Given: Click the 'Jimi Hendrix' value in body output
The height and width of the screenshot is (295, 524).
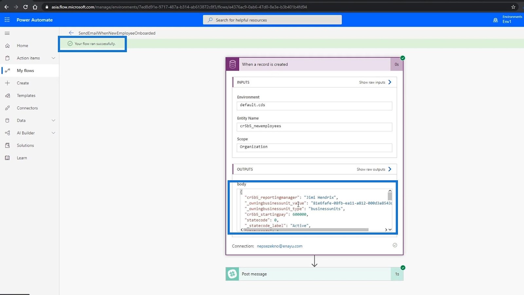Looking at the screenshot, I should (x=320, y=197).
